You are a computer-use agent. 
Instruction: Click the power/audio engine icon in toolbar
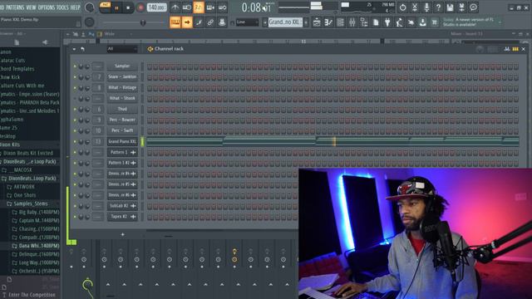[x=402, y=7]
